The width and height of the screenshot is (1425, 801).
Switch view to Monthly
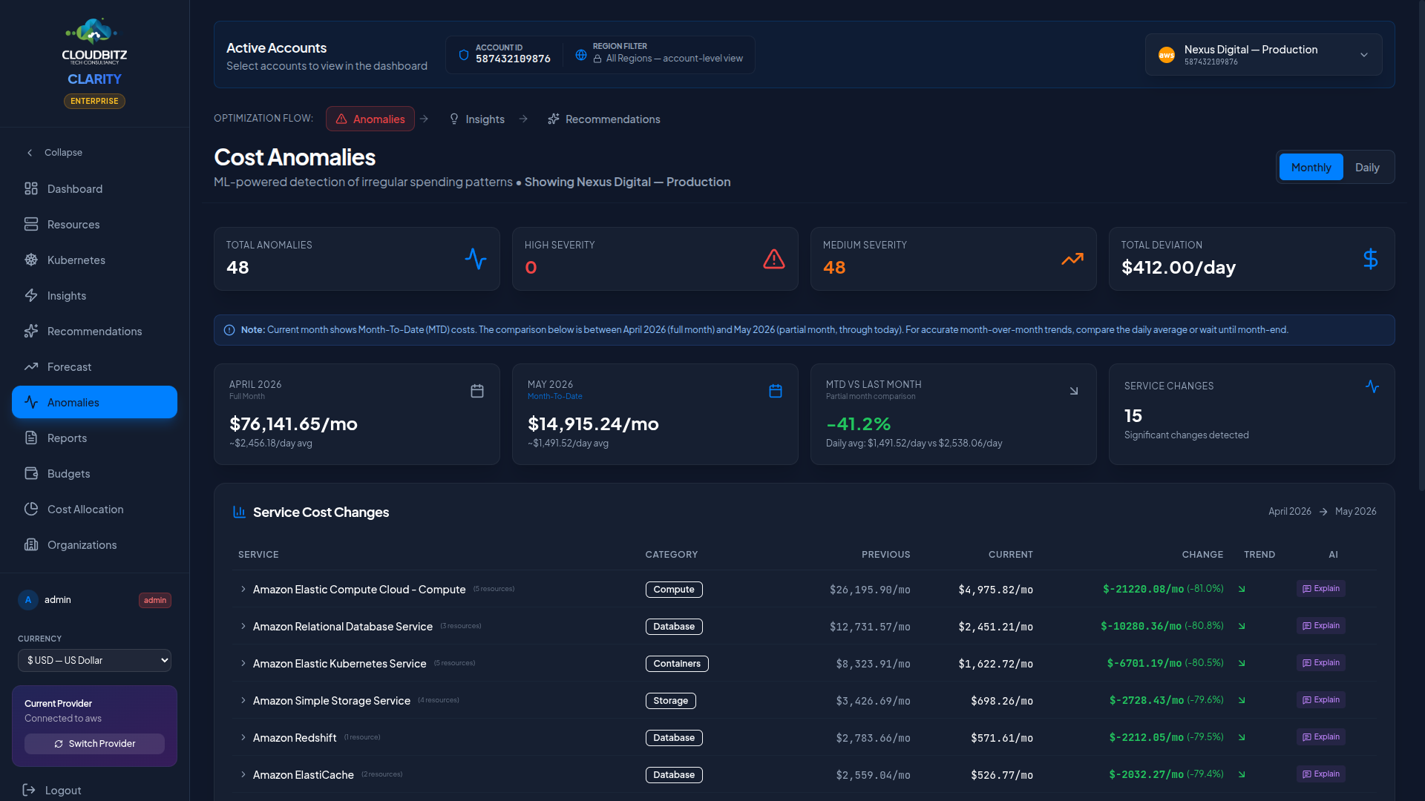click(x=1311, y=168)
